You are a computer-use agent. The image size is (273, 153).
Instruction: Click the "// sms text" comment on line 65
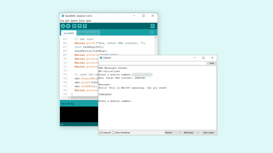tap(84, 39)
